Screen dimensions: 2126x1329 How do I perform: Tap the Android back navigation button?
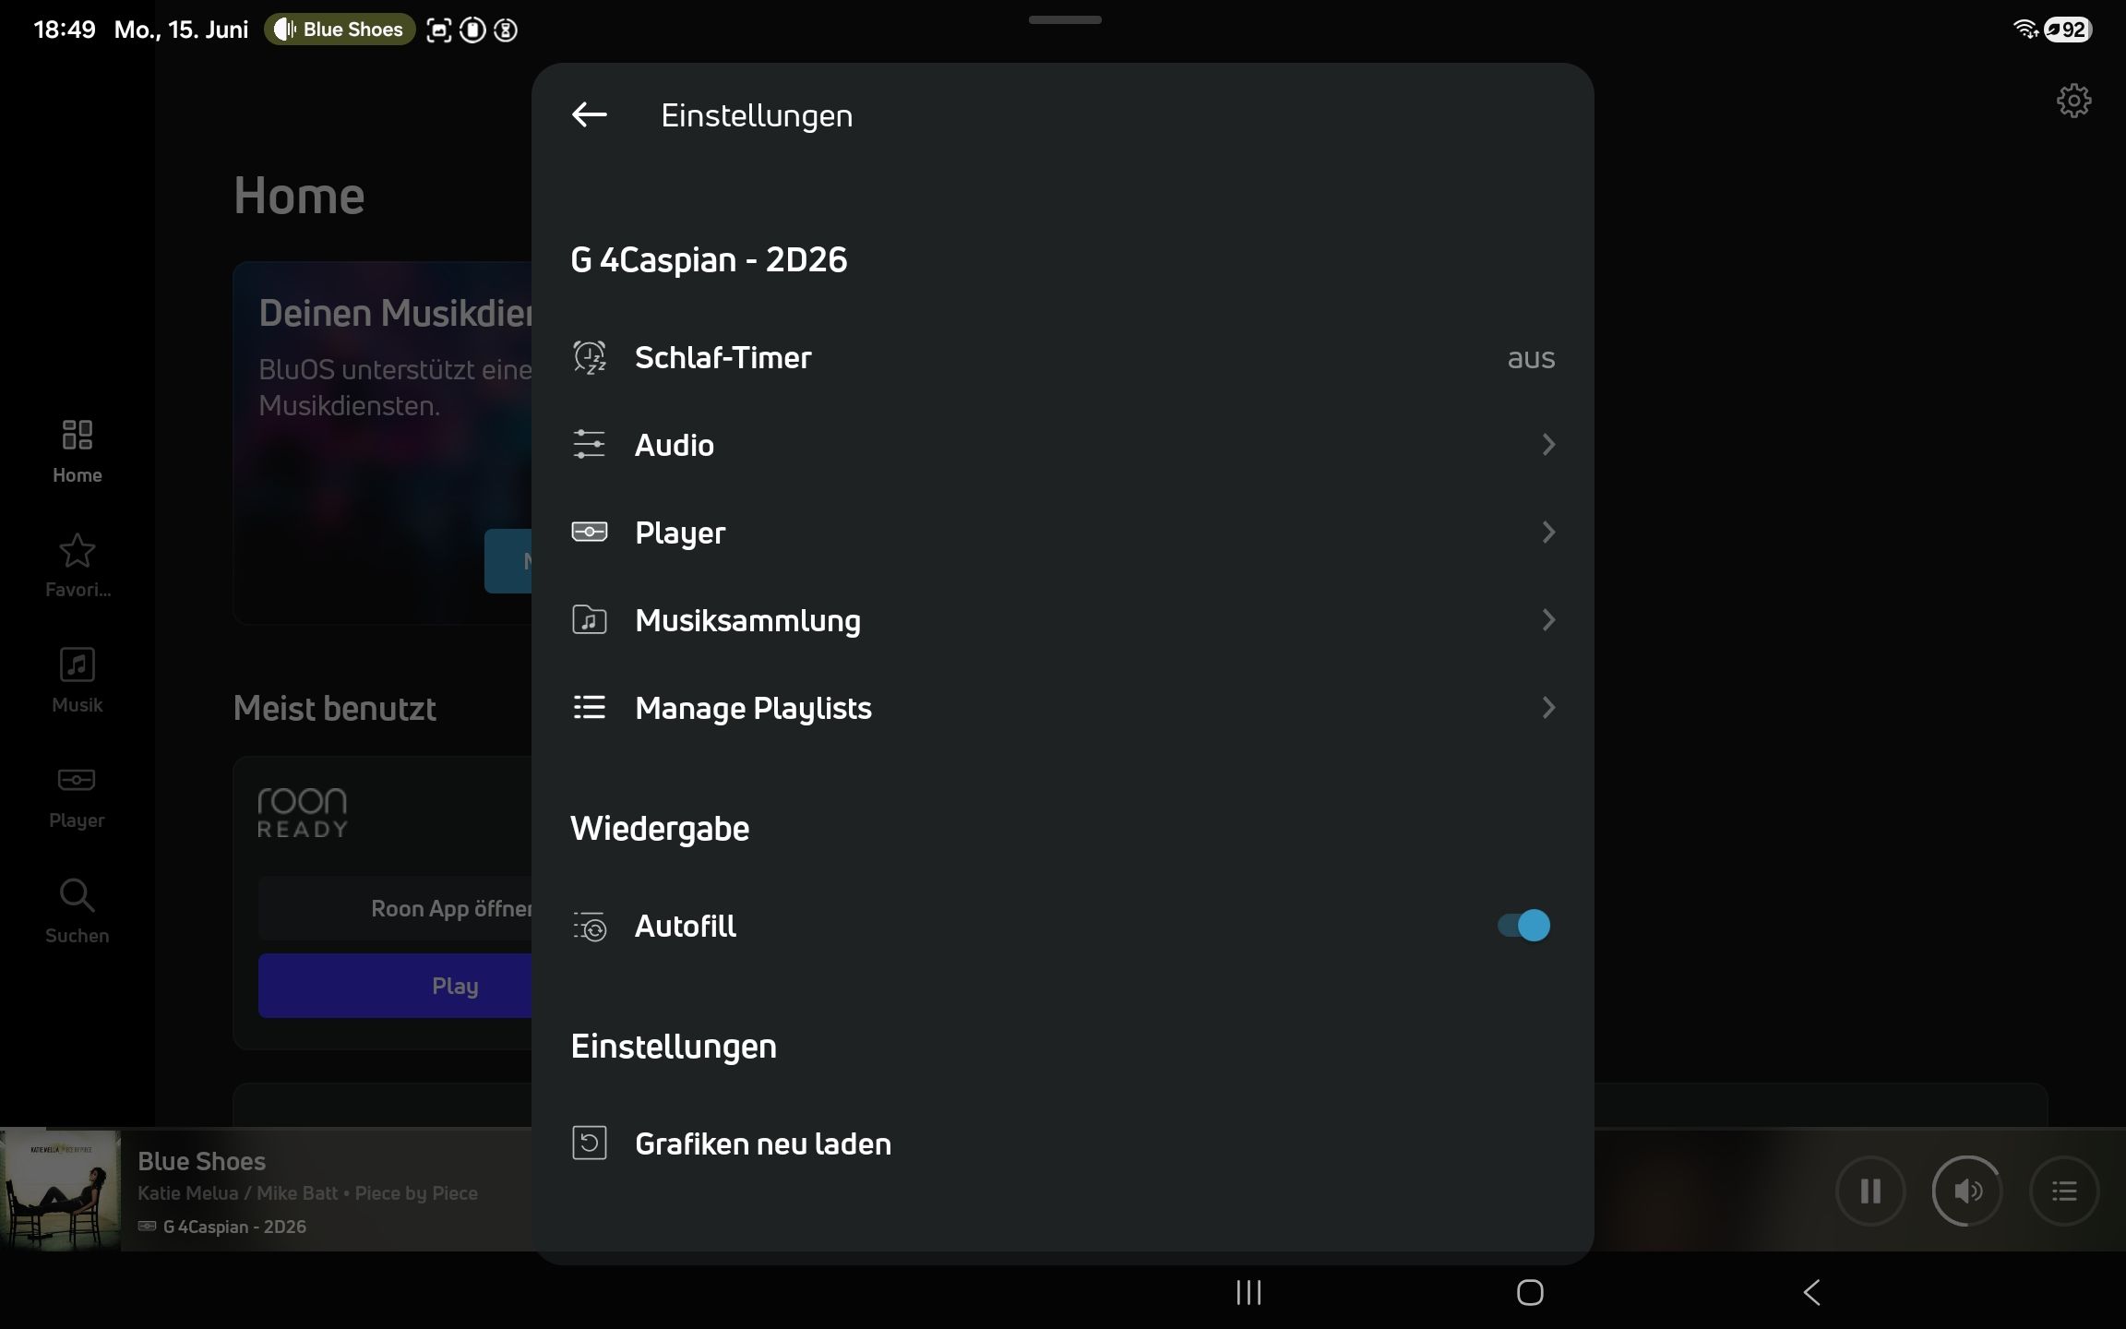(x=1811, y=1292)
